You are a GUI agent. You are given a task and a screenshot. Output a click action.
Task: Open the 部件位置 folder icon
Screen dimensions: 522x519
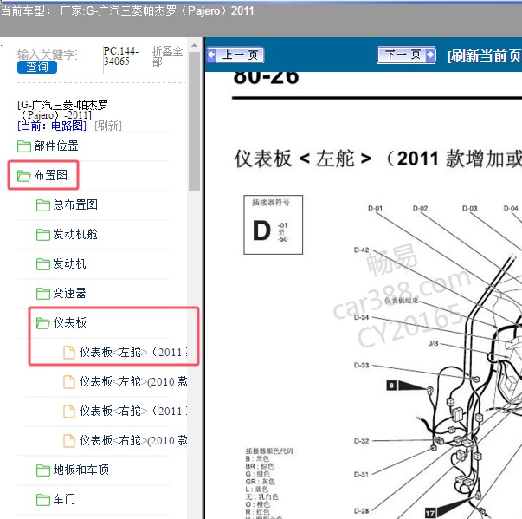click(x=24, y=146)
